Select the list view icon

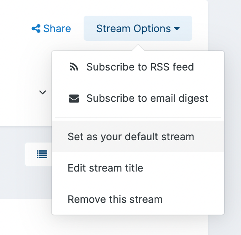click(x=42, y=154)
